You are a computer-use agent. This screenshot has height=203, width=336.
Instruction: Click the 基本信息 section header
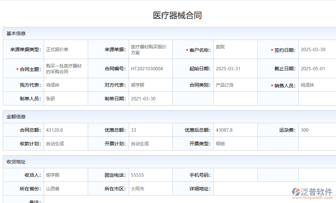169,33
